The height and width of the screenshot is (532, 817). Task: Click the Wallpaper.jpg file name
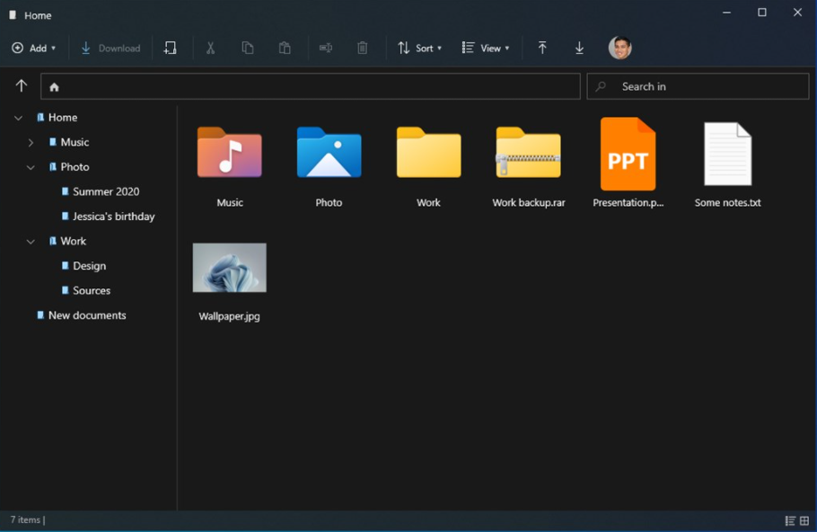click(229, 316)
